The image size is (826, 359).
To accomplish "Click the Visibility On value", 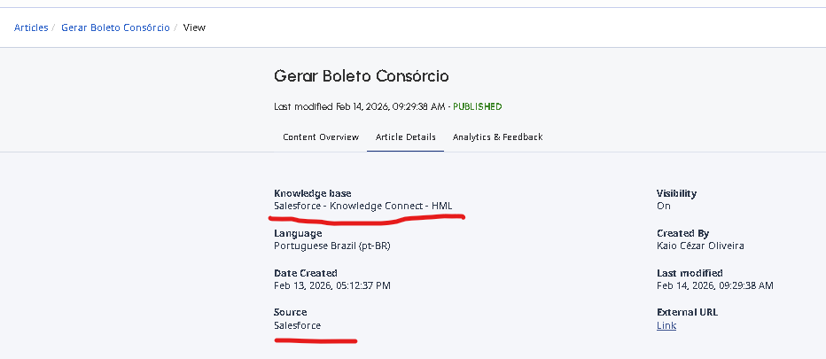I will coord(663,206).
